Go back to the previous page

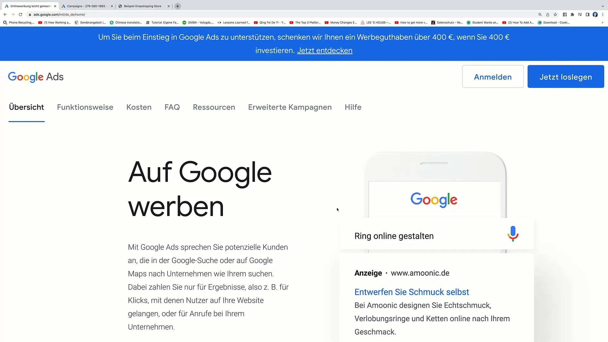point(5,15)
